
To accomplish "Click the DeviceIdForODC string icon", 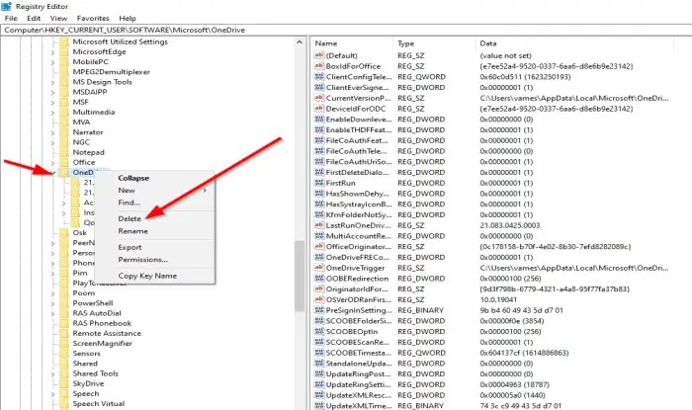I will 319,109.
